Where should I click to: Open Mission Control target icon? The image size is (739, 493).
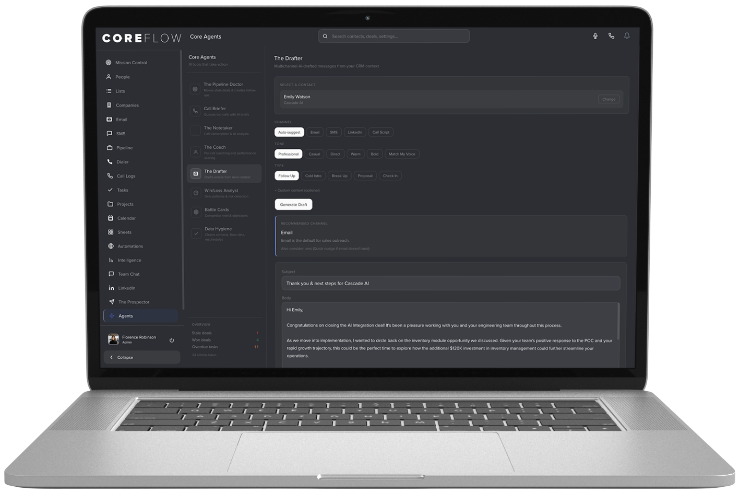coord(109,63)
